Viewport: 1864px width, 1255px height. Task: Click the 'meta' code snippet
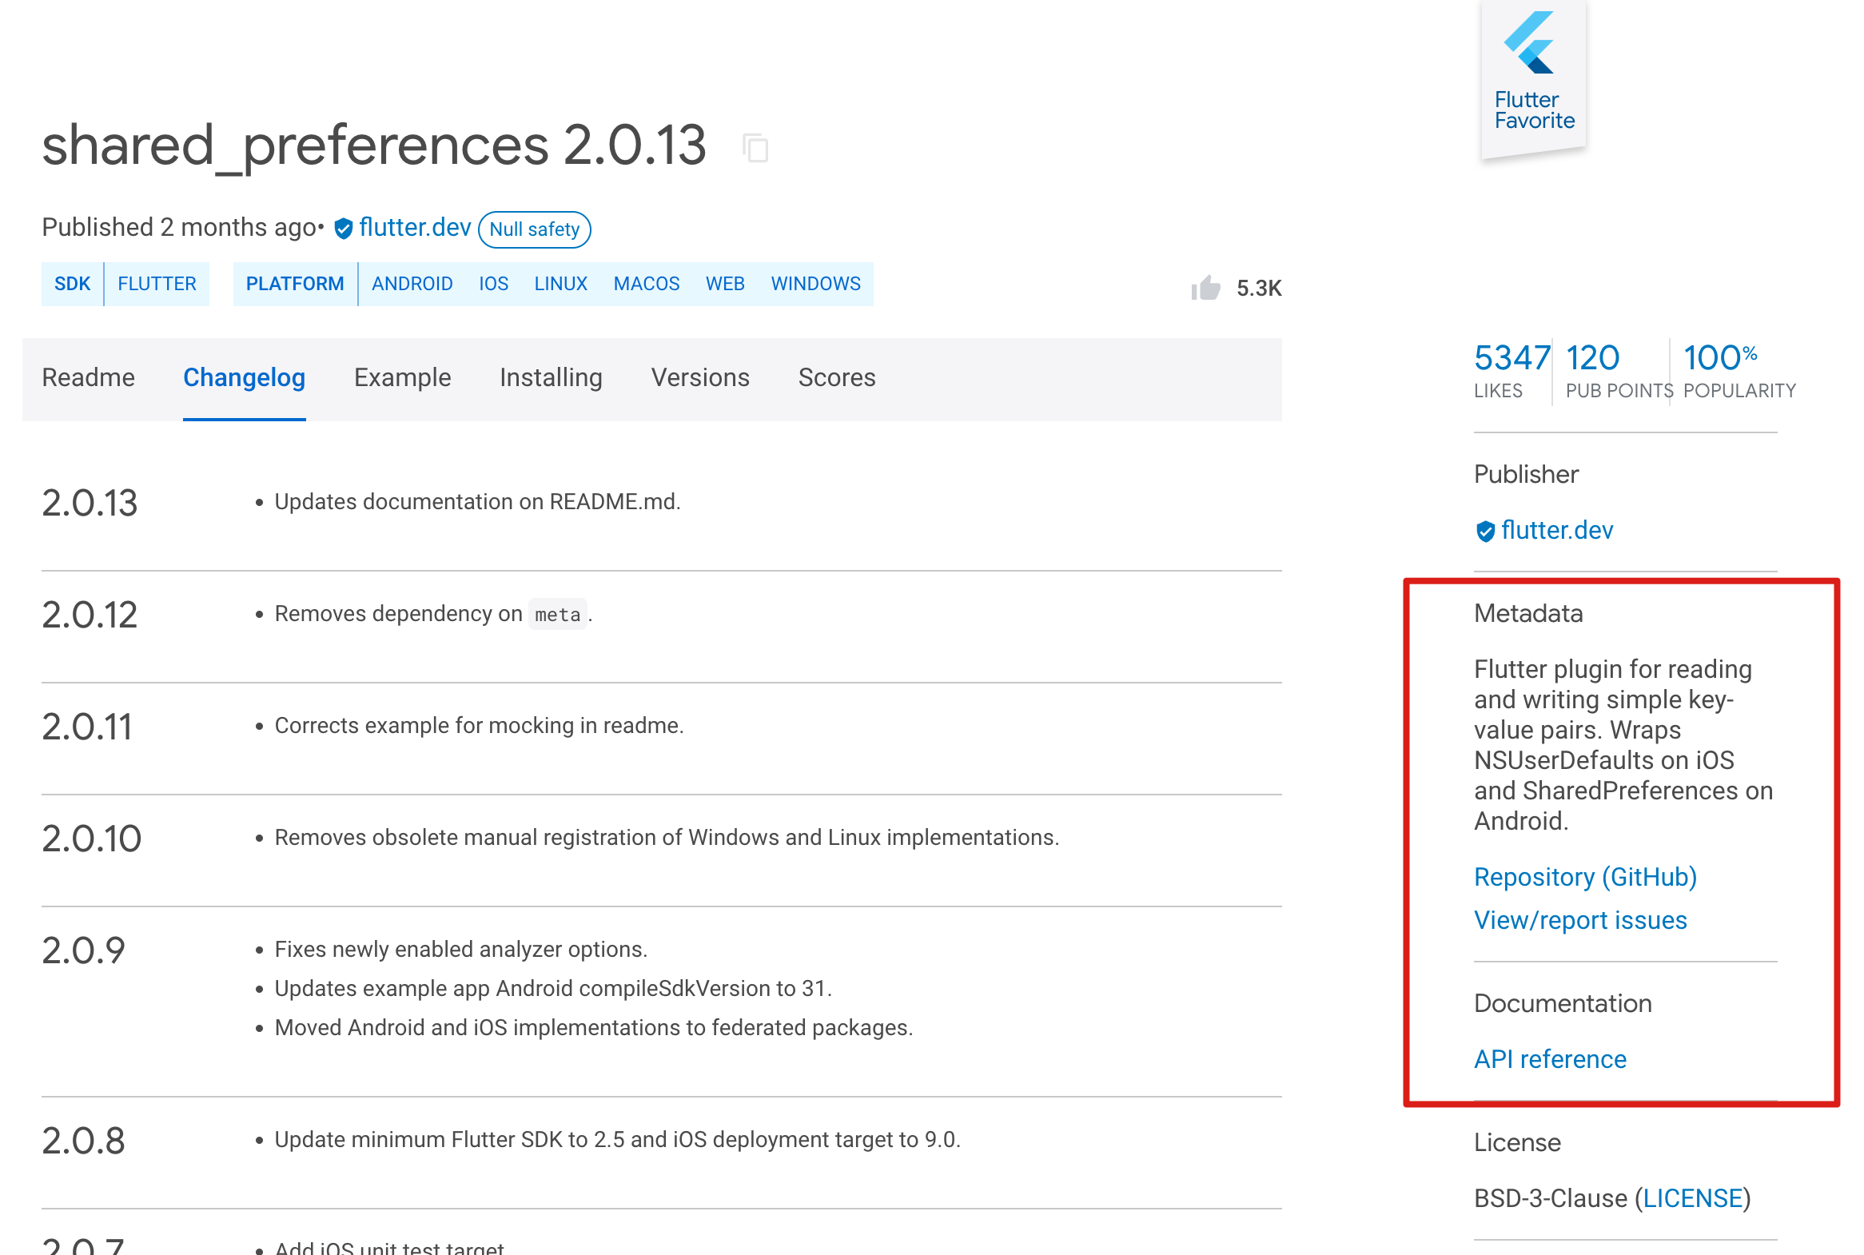coord(557,615)
